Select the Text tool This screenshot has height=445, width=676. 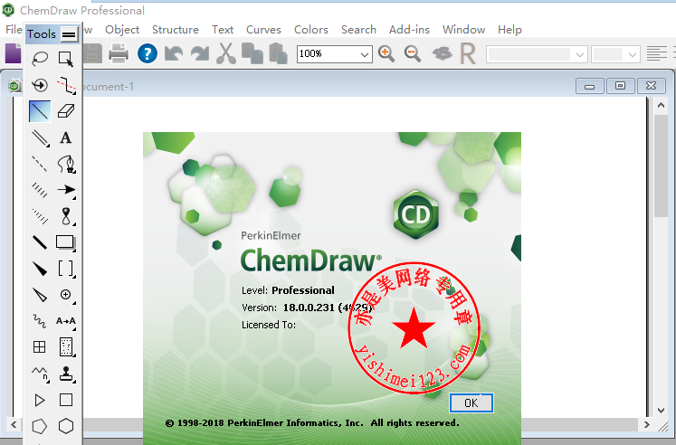(x=66, y=137)
